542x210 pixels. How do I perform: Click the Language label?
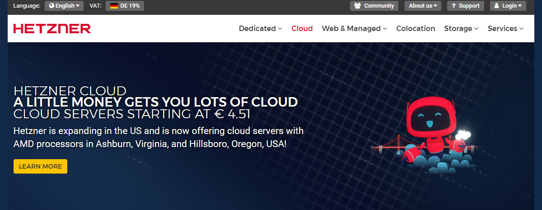click(27, 6)
